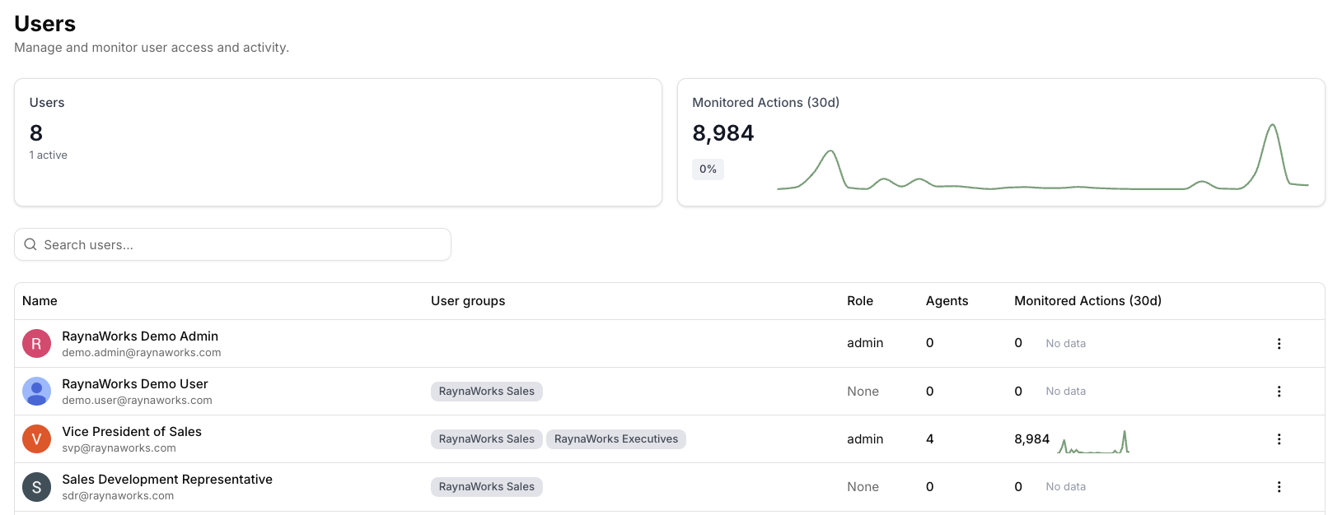Click the sdr@raynaworks.com email
Image resolution: width=1328 pixels, height=515 pixels.
118,496
